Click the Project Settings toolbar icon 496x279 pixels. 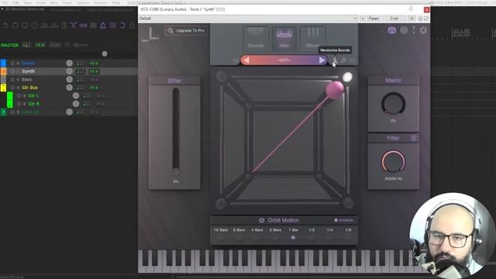coord(34,26)
